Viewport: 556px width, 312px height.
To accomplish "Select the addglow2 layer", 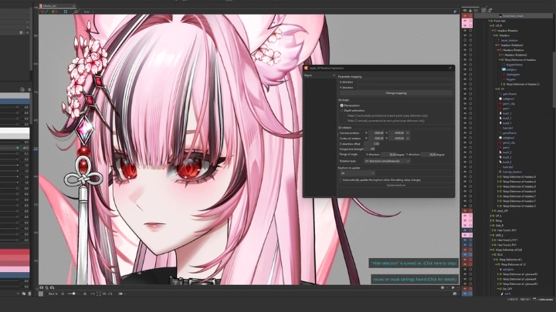I will (508, 138).
